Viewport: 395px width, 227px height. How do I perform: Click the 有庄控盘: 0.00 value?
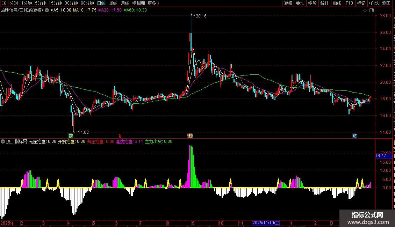[101, 141]
